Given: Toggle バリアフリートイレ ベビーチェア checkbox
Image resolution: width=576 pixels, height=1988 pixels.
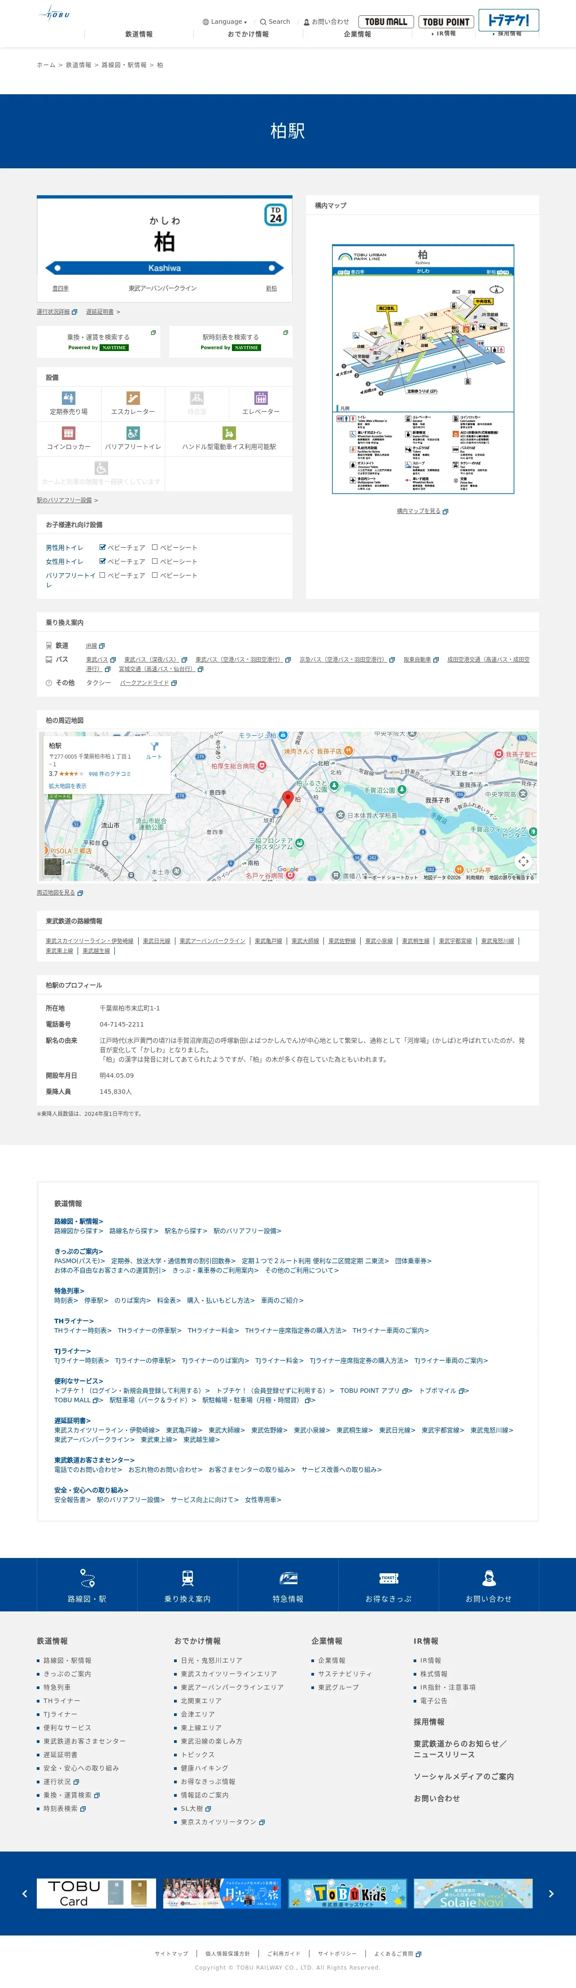Looking at the screenshot, I should point(103,575).
